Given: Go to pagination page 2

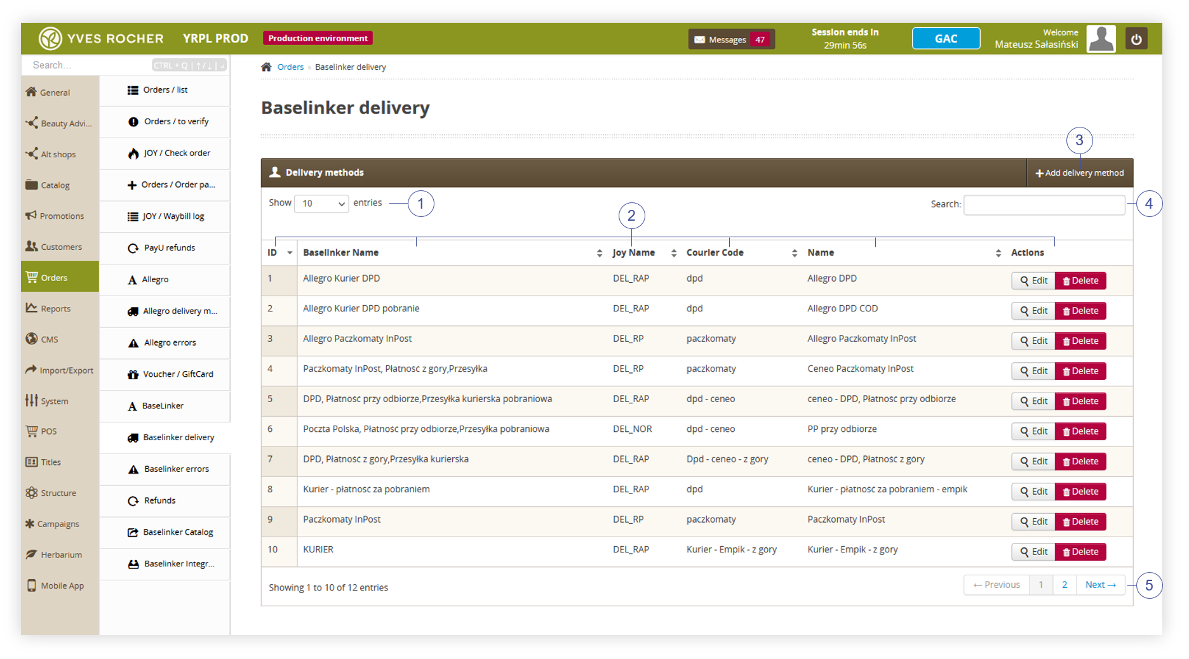Looking at the screenshot, I should tap(1065, 585).
